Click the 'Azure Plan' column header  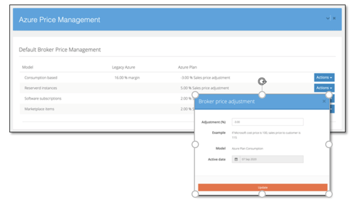[x=187, y=67]
